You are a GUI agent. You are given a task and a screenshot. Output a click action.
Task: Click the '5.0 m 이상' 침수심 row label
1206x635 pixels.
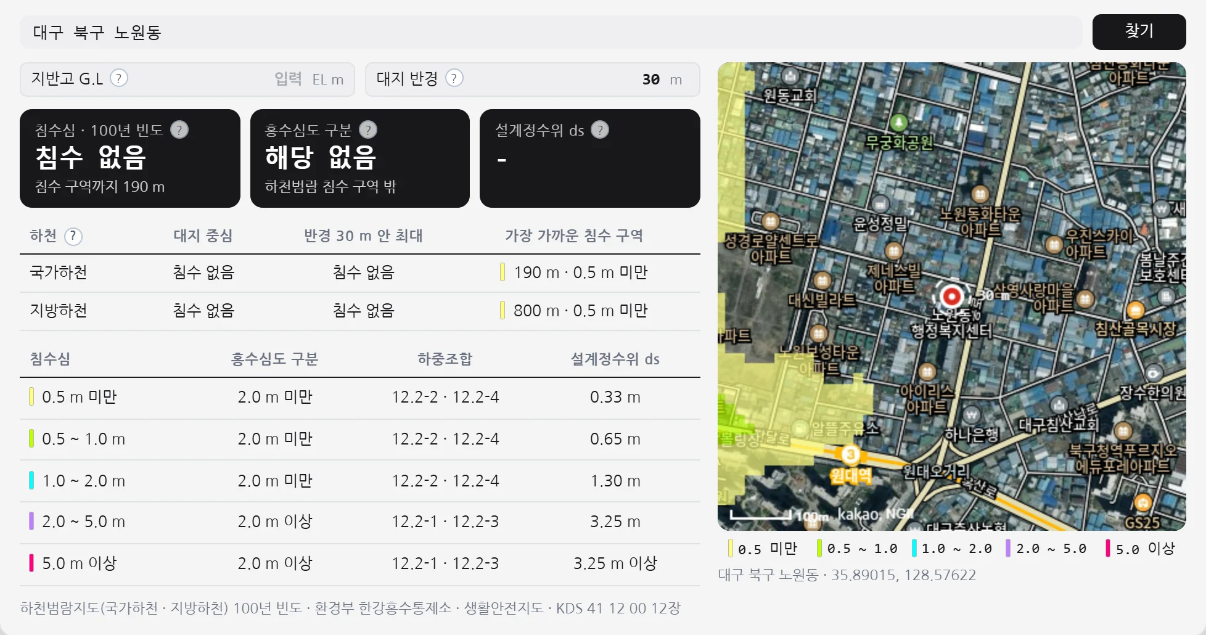coord(79,563)
